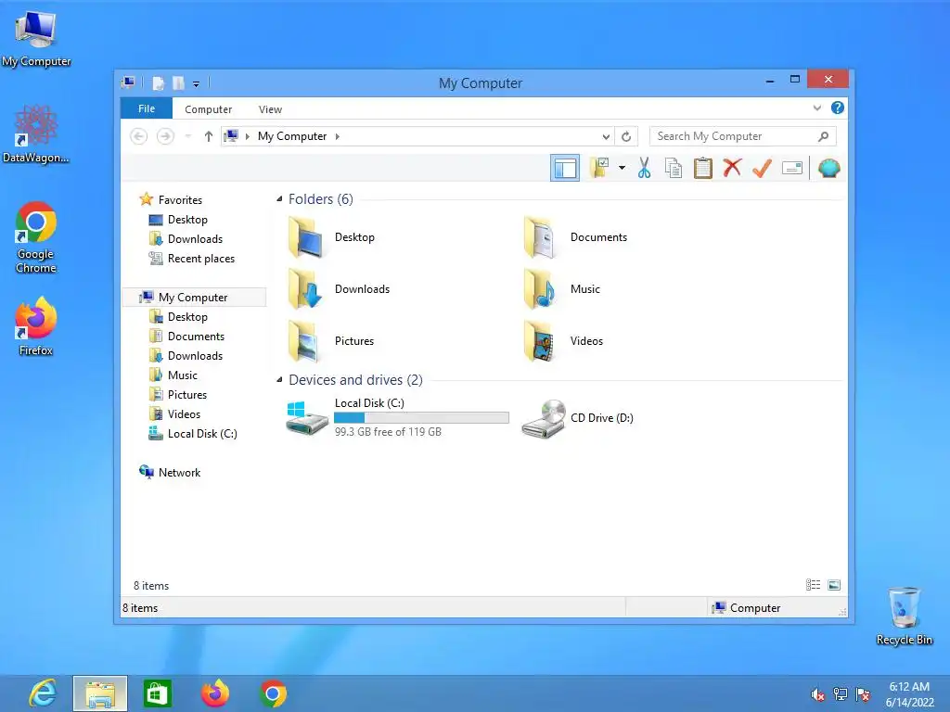This screenshot has width=950, height=712.
Task: Click the muted volume tray icon
Action: 817,694
